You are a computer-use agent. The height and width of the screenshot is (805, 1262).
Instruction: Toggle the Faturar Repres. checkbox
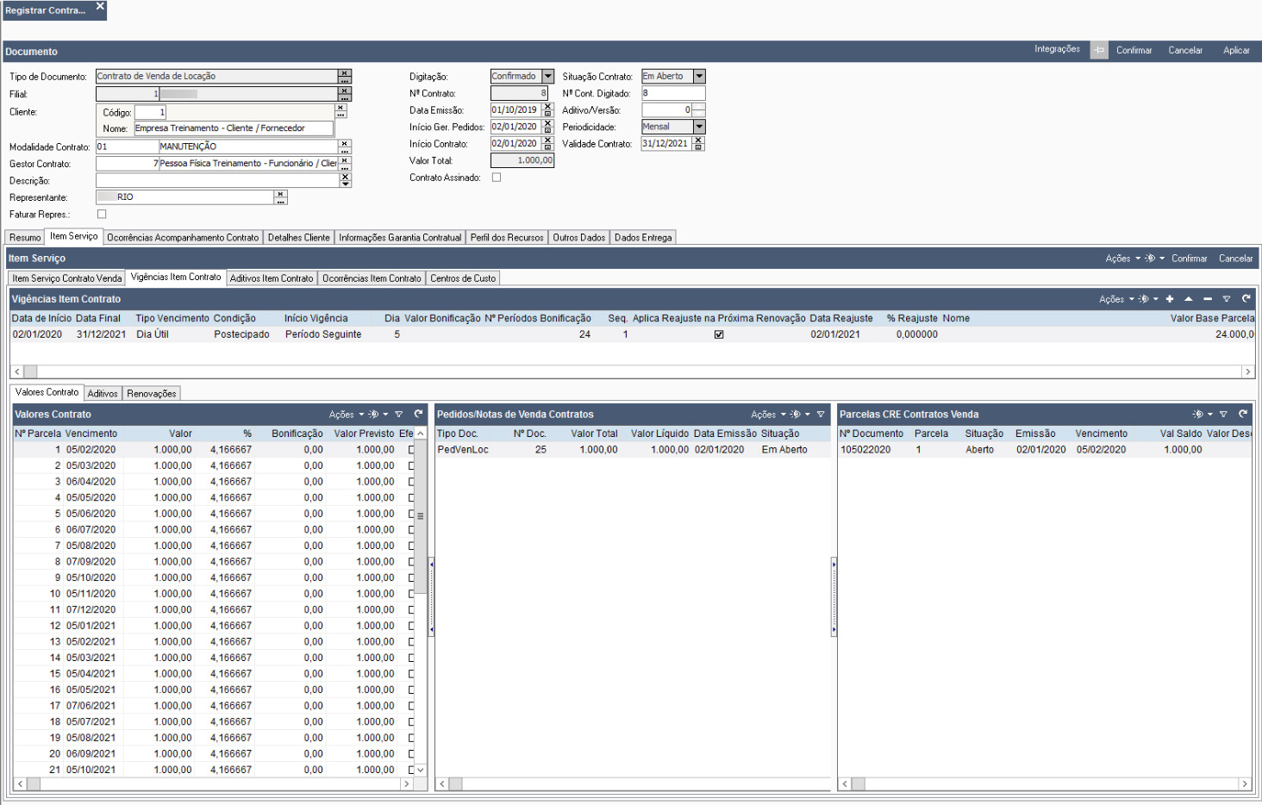(102, 214)
